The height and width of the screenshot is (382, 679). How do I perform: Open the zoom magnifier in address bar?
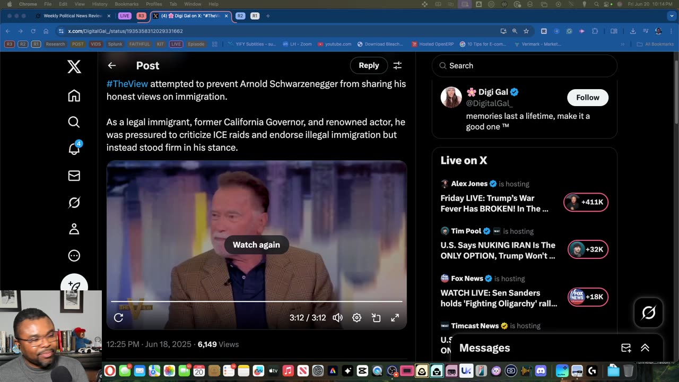tap(515, 31)
